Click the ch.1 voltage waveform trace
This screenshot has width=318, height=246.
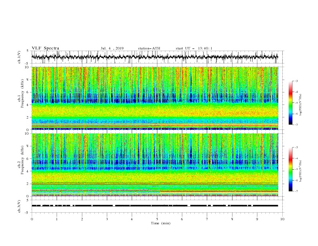155,57
